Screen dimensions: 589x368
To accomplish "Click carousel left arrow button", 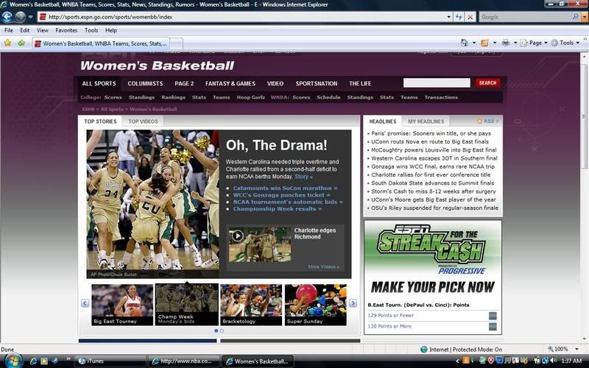I will click(85, 303).
